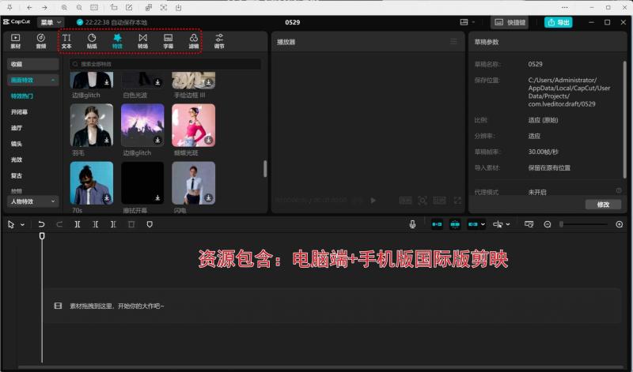Click the split clip tool

77,224
